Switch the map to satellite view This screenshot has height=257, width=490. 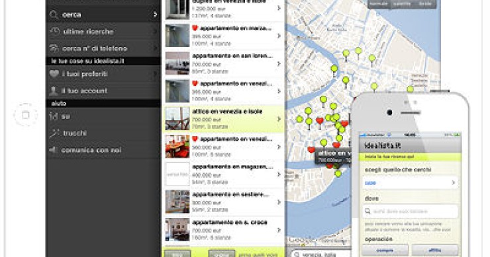tap(402, 4)
